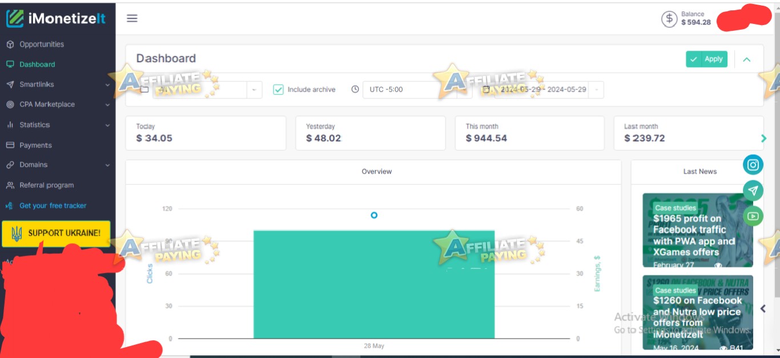Click the free tracker chart icon
Screen dimensions: 780x358
click(9, 206)
